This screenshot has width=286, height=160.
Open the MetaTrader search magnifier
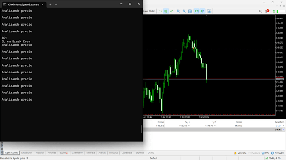tap(260, 11)
